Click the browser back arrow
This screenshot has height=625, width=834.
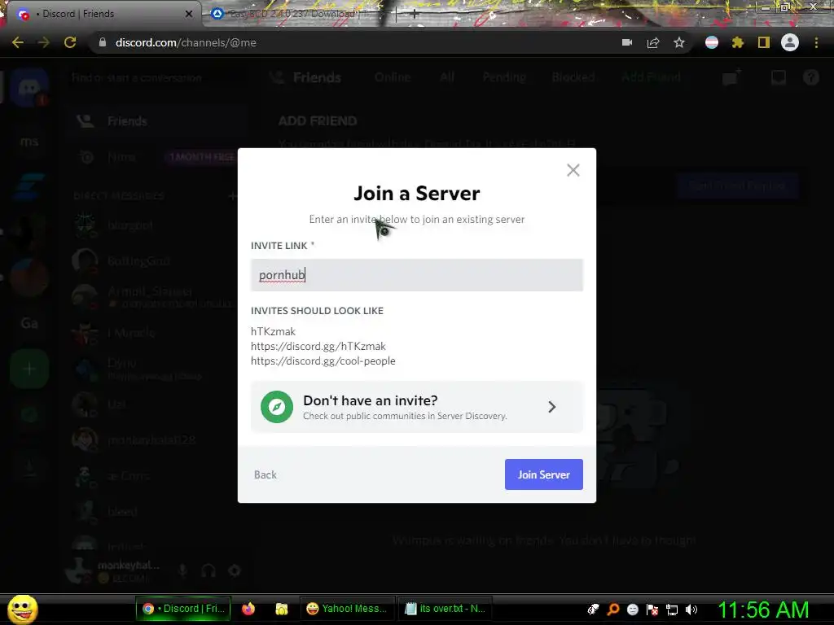pos(18,42)
